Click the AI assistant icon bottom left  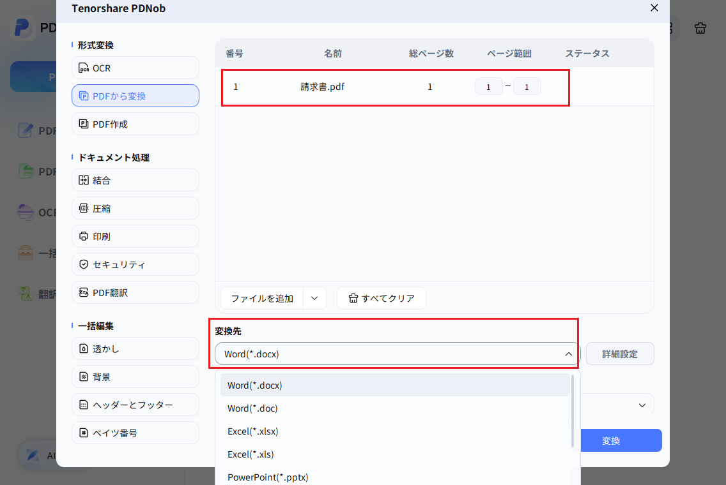33,455
